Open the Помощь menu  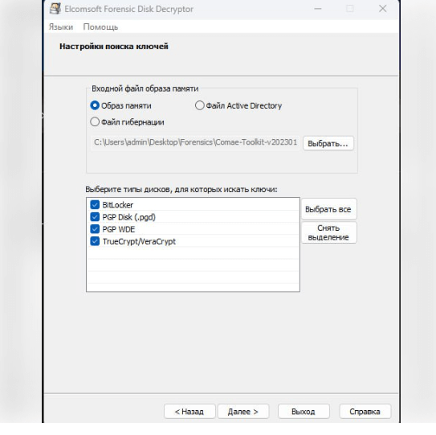(x=100, y=27)
